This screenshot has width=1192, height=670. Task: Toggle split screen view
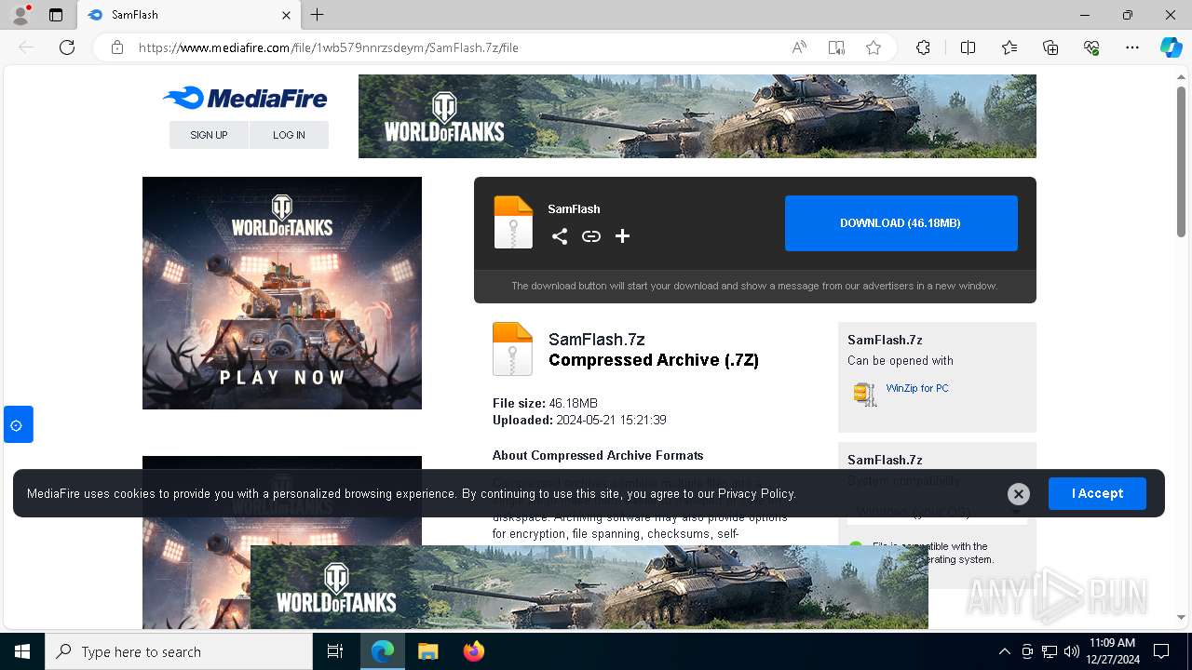pyautogui.click(x=968, y=47)
